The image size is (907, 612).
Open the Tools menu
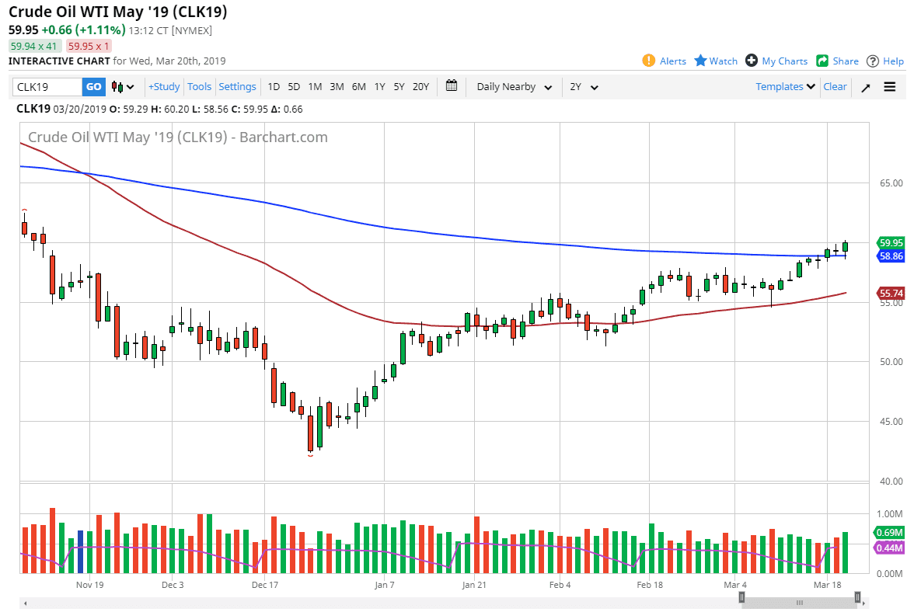[199, 86]
